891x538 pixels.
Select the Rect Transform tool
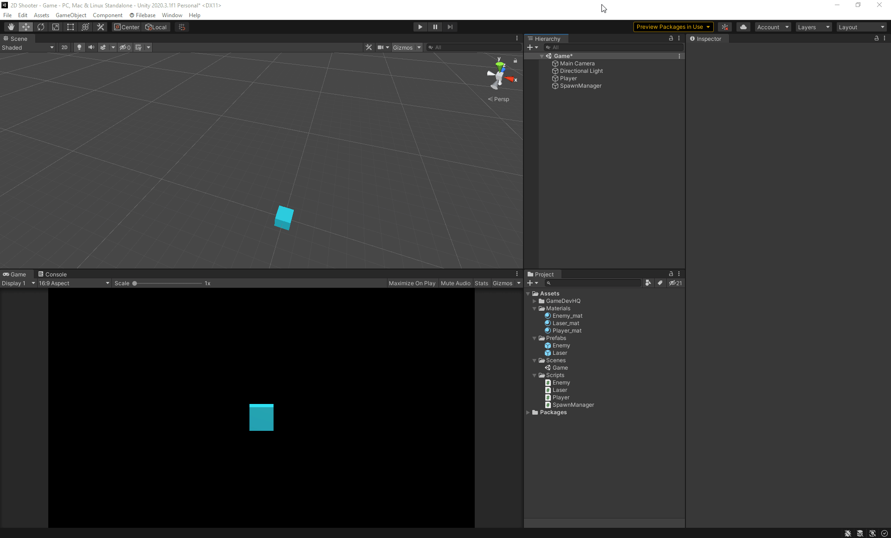(71, 27)
